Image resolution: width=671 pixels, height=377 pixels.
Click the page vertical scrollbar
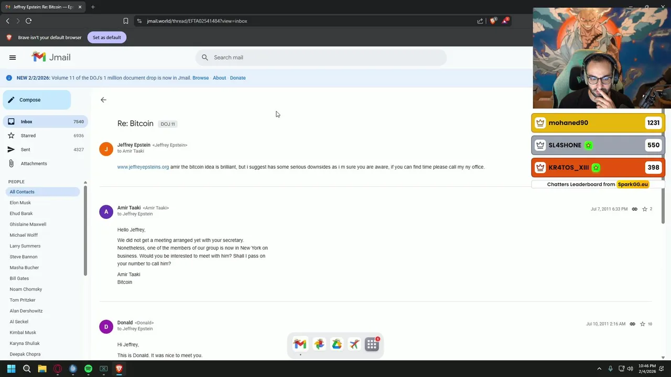(663, 168)
